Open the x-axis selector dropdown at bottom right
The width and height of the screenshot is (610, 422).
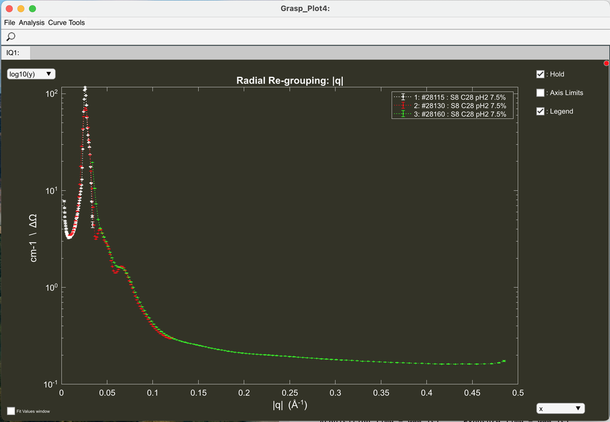point(561,408)
